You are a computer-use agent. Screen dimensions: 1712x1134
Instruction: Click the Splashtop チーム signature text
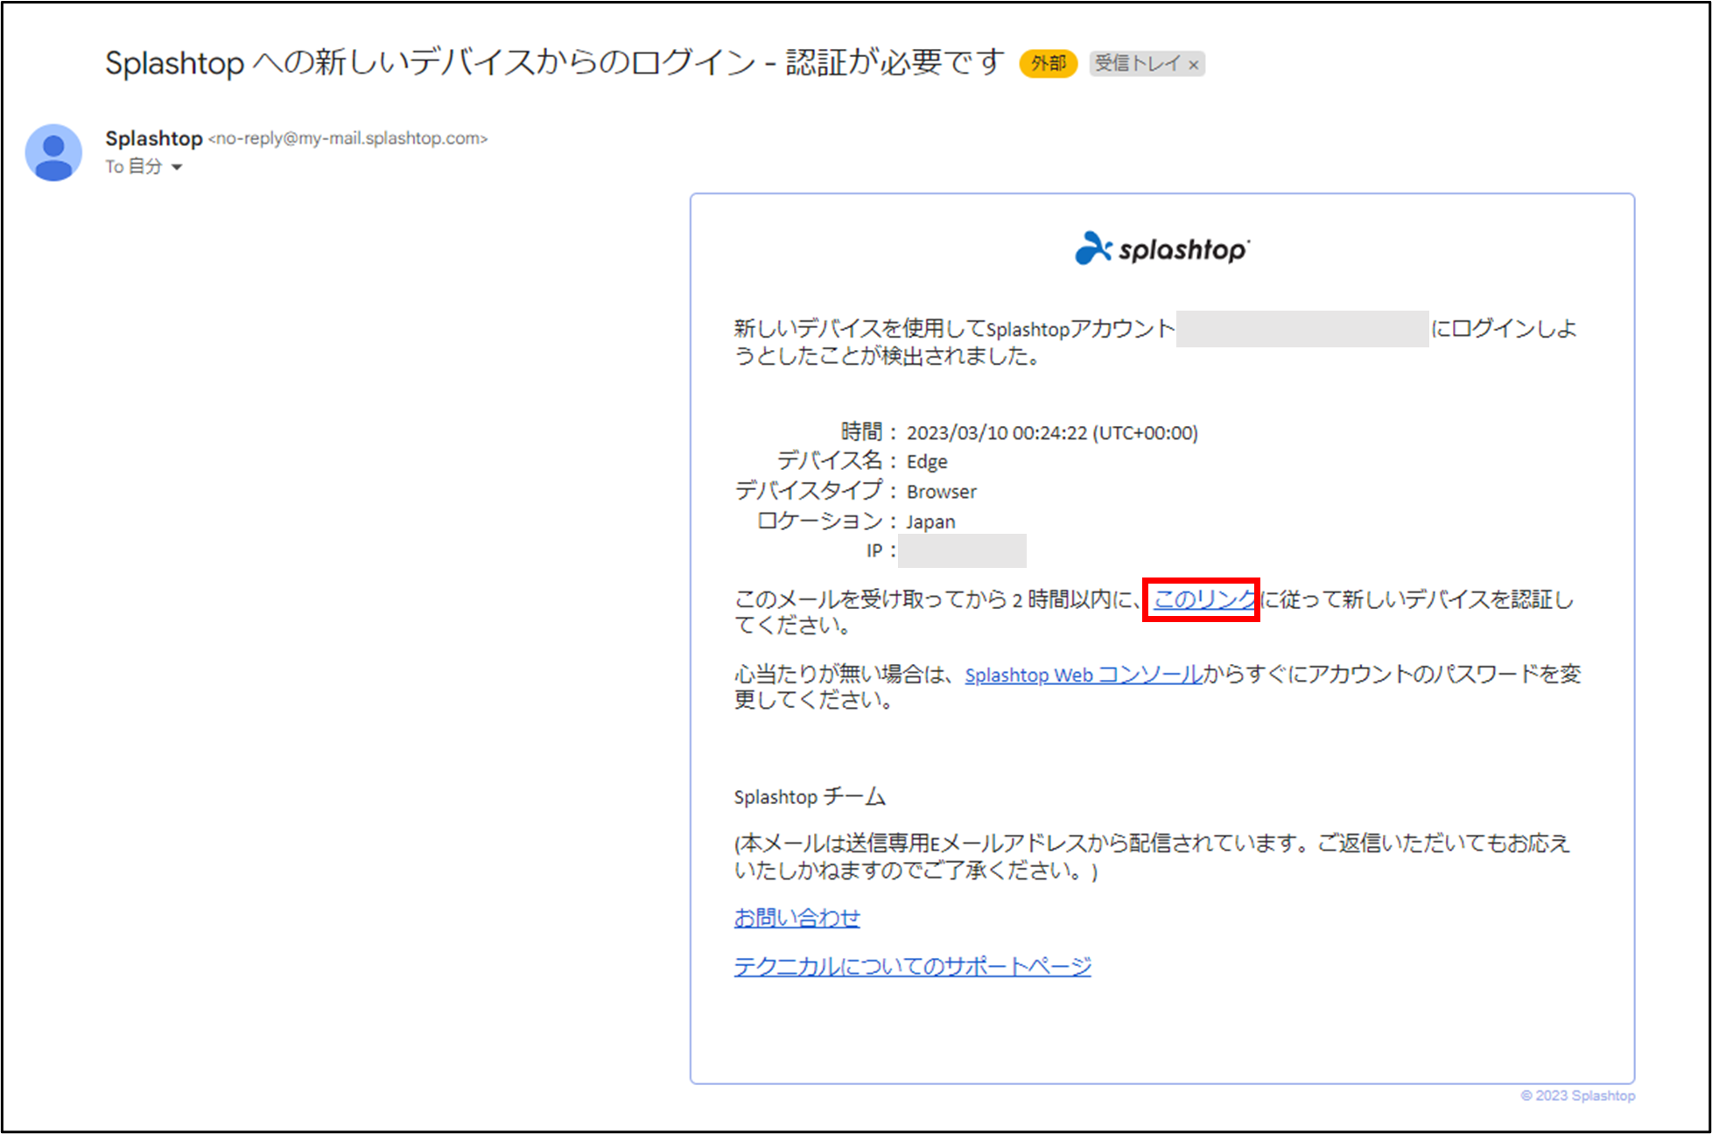point(810,796)
